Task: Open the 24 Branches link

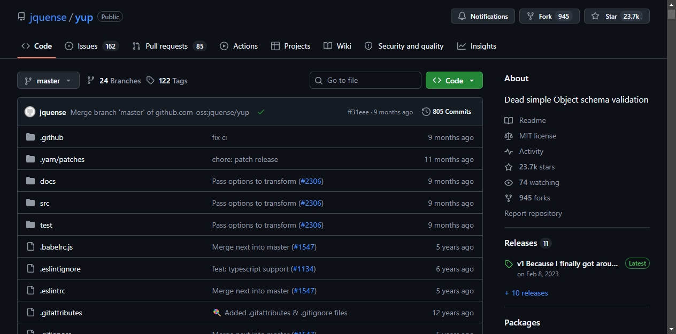Action: pos(114,81)
